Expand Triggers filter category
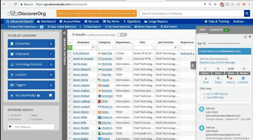Image resolution: width=253 pixels, height=140 pixels. [31, 85]
